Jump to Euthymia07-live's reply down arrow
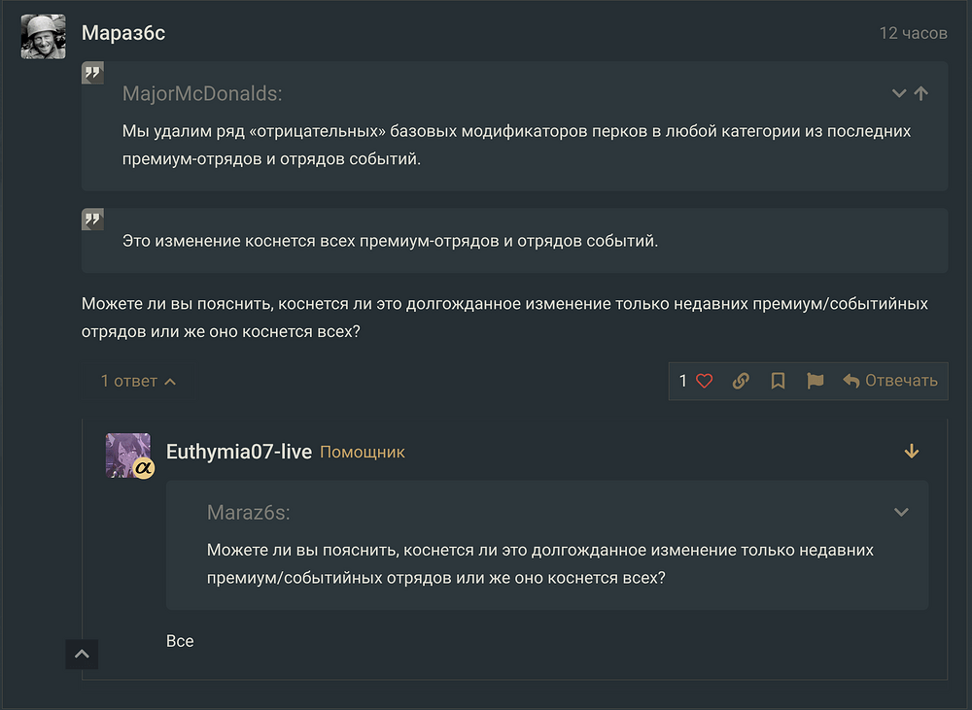The width and height of the screenshot is (972, 710). point(912,452)
